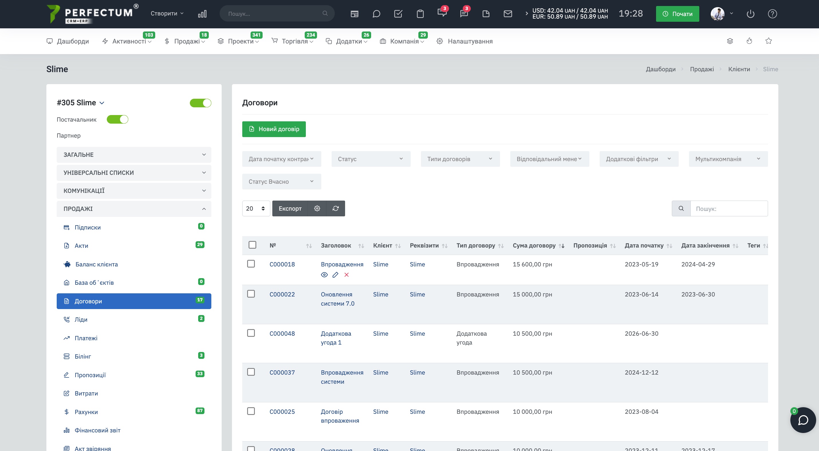View contract C000018 with eye icon
Image resolution: width=819 pixels, height=451 pixels.
324,275
